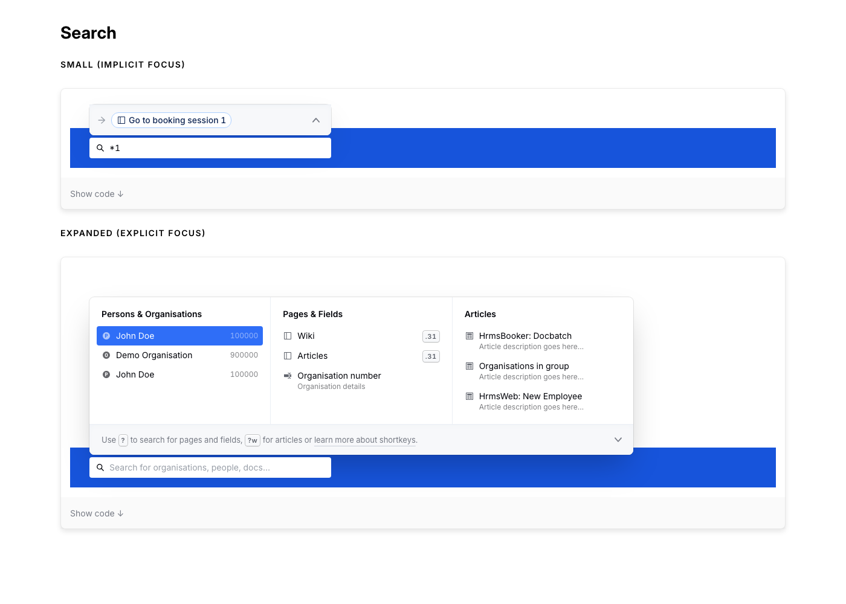This screenshot has width=846, height=604.
Task: Click the Organisations in group article icon
Action: pos(470,366)
